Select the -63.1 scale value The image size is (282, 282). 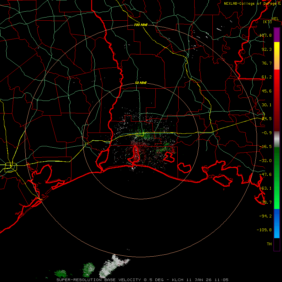(265, 188)
